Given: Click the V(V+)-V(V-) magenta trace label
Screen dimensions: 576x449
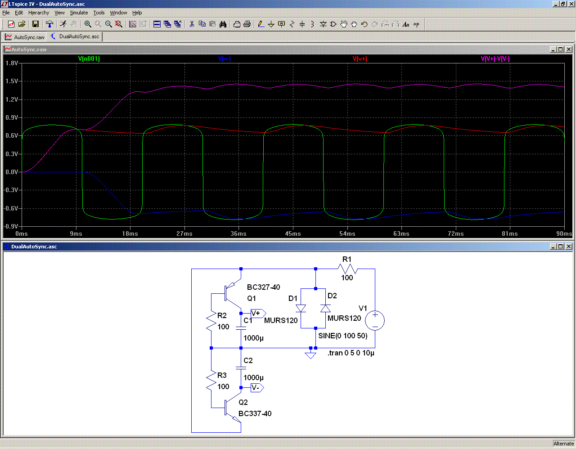Looking at the screenshot, I should [495, 59].
